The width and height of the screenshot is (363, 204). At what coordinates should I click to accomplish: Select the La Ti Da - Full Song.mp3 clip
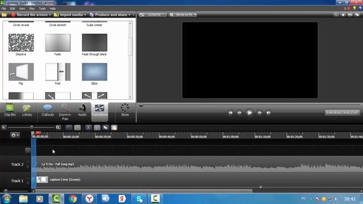[x=200, y=164]
